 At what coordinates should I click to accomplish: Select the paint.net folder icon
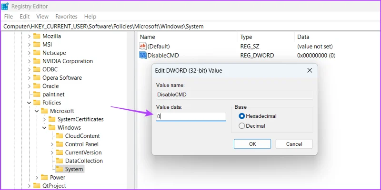pyautogui.click(x=37, y=94)
